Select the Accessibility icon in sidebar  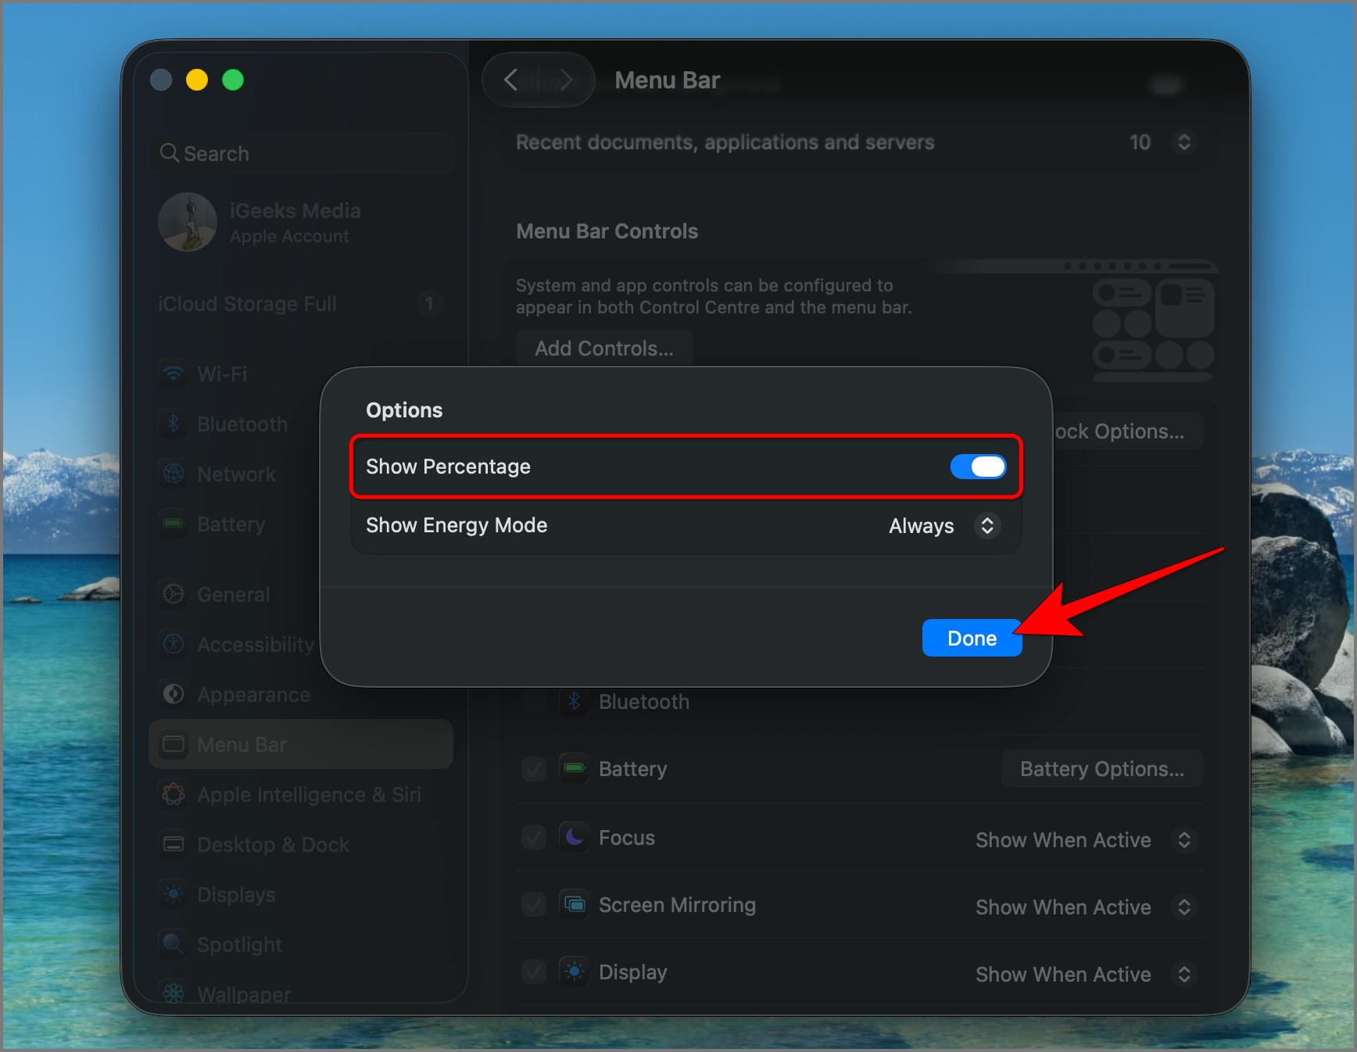173,644
